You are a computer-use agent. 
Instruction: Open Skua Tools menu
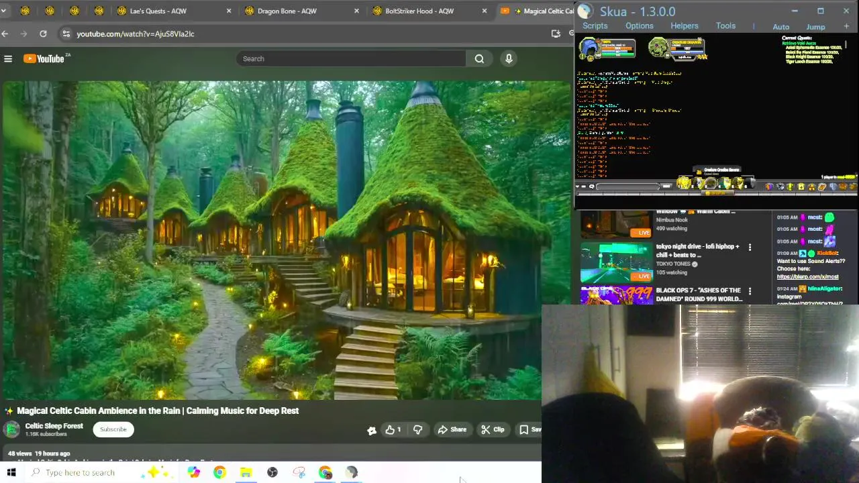pyautogui.click(x=725, y=26)
